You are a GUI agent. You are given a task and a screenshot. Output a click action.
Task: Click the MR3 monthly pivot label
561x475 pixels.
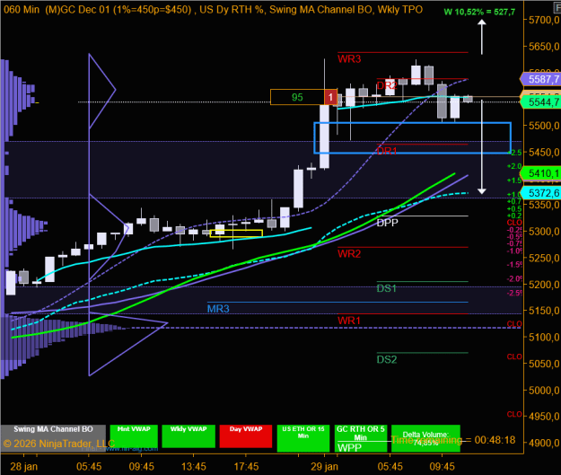tap(218, 309)
